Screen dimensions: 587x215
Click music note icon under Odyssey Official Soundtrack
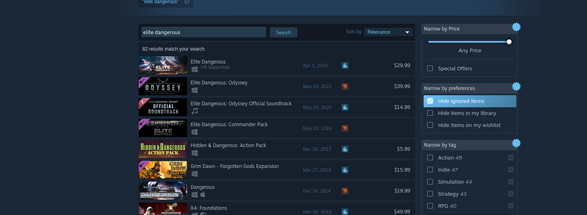tap(194, 111)
